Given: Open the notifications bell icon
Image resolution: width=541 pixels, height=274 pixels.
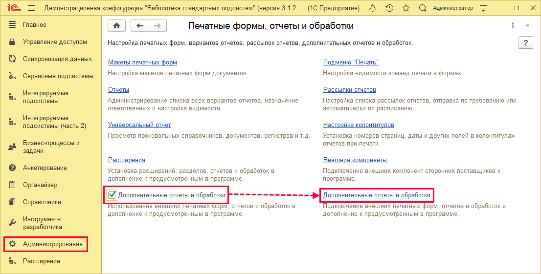Looking at the screenshot, I should (x=373, y=8).
